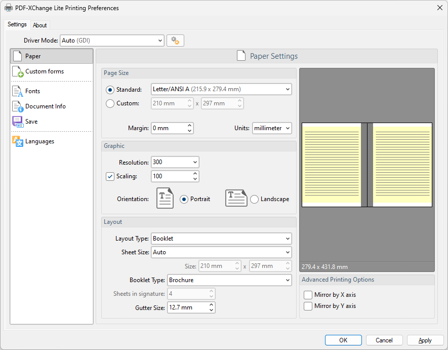Open the Save section icon

click(18, 122)
